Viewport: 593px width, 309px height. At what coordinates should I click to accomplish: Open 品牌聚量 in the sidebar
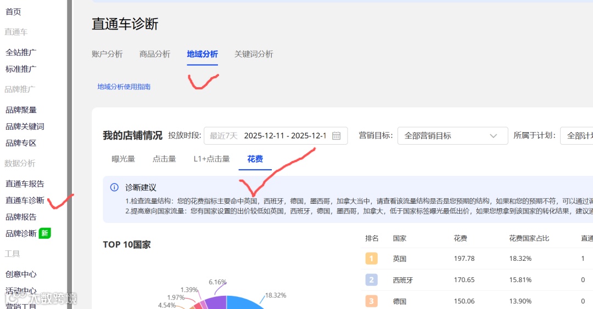click(21, 110)
